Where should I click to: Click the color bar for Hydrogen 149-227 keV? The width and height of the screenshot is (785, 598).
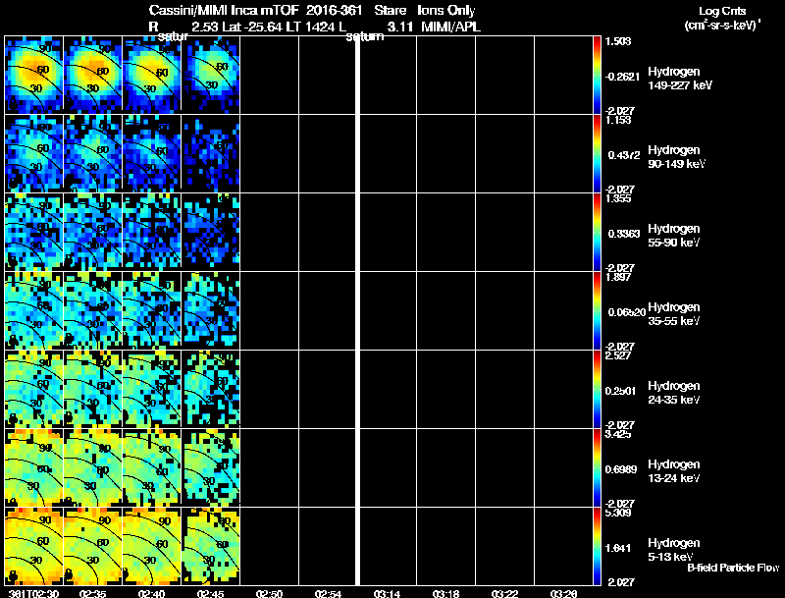pyautogui.click(x=597, y=76)
